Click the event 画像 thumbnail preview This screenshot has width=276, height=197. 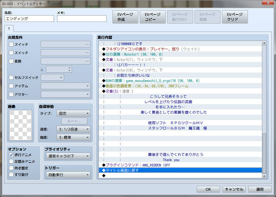20,125
